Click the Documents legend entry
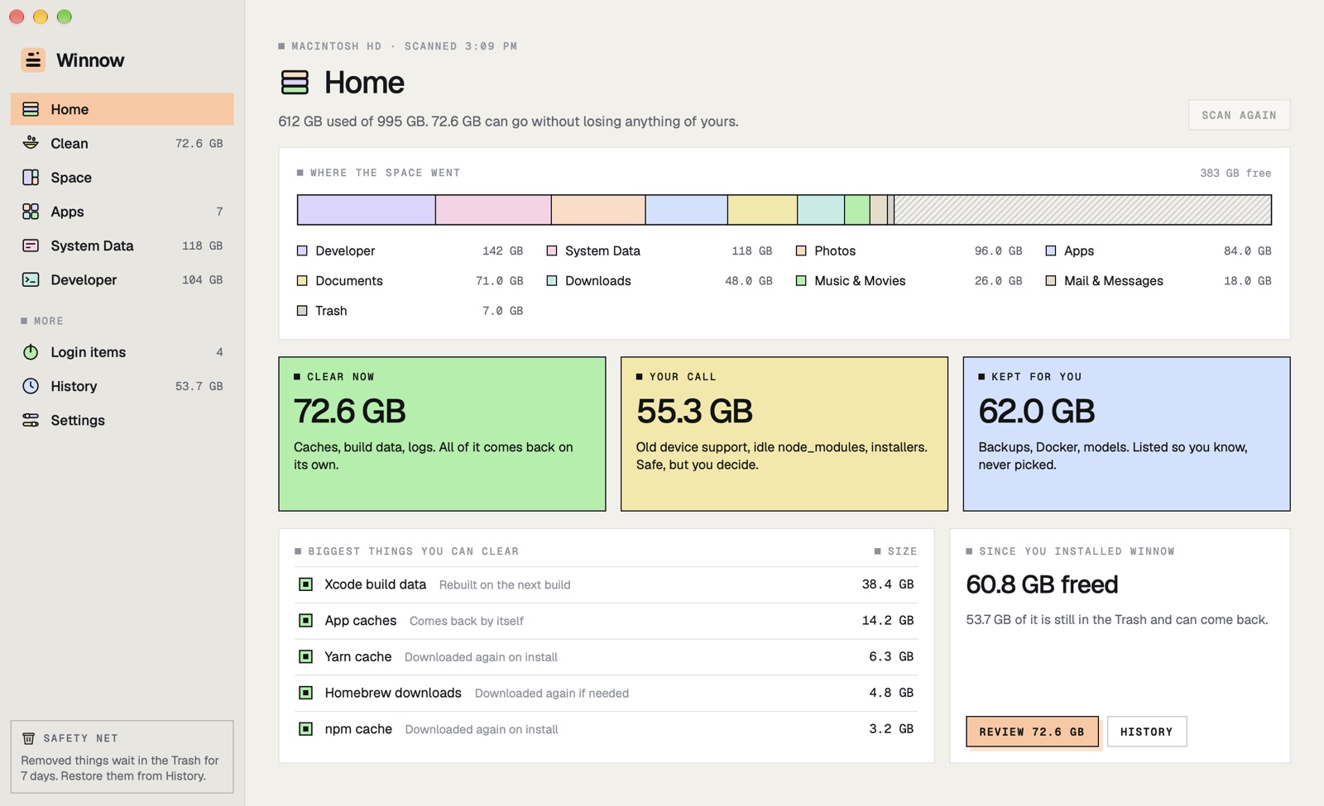The height and width of the screenshot is (806, 1324). 410,281
